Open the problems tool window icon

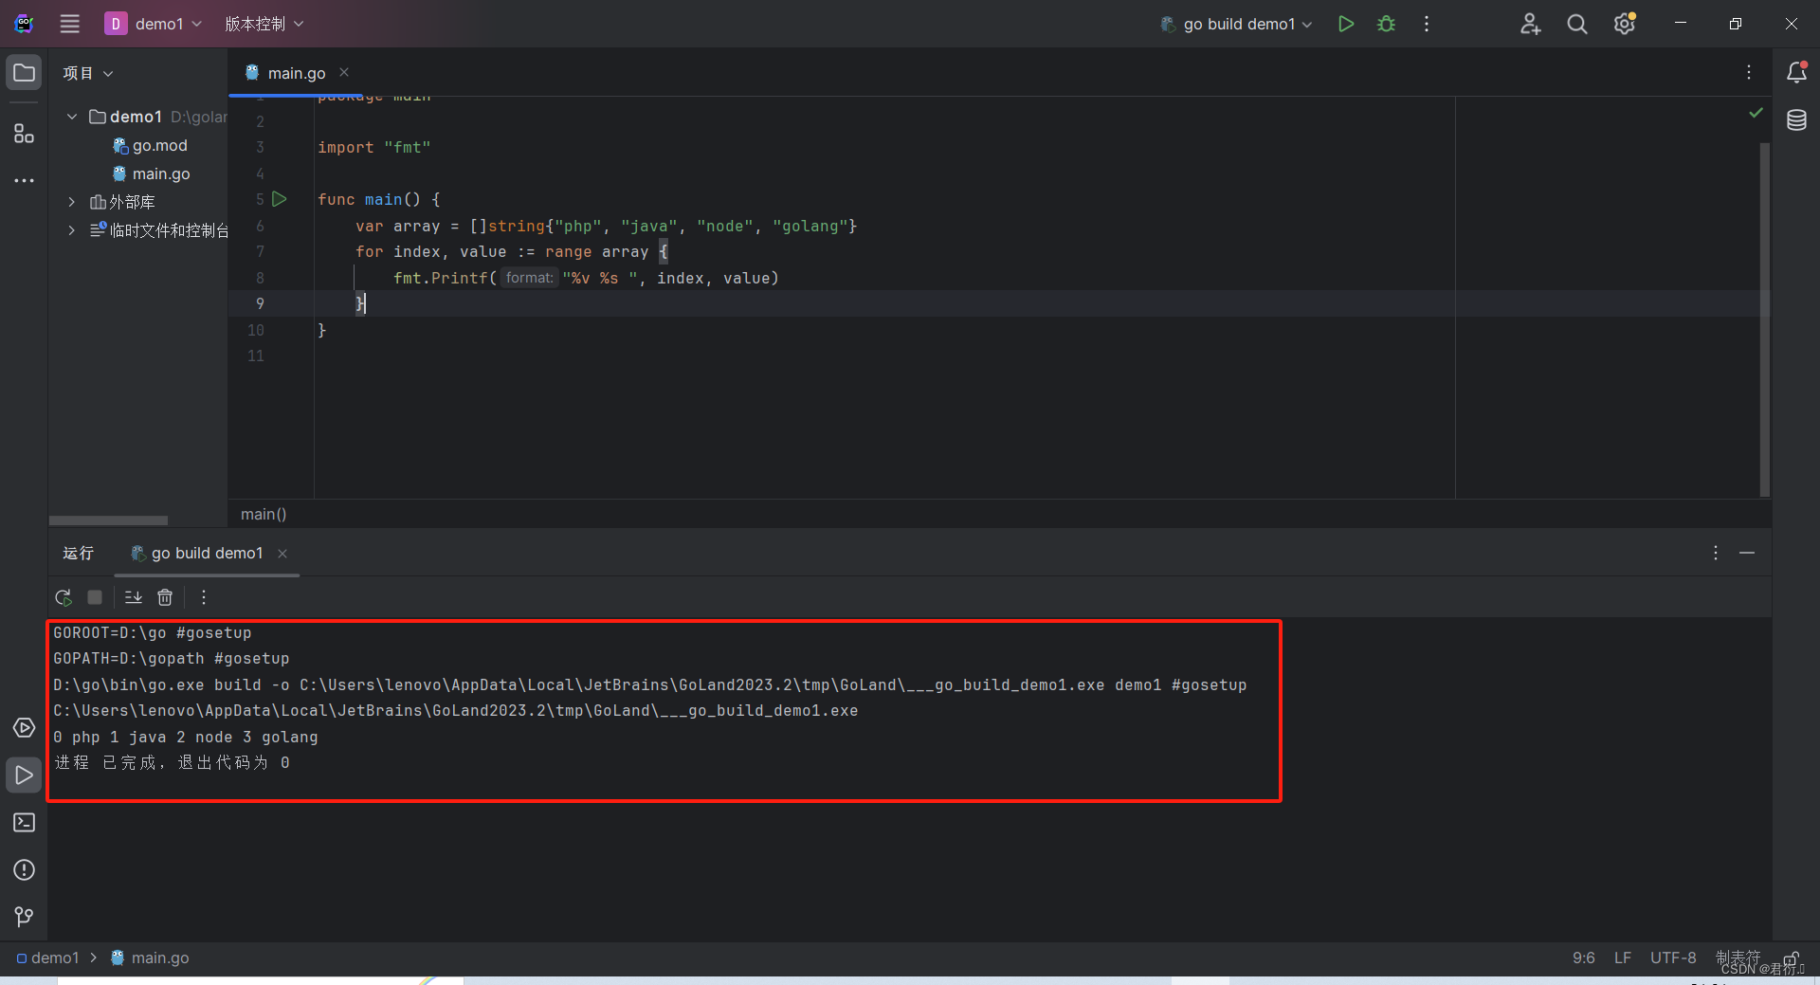(25, 870)
